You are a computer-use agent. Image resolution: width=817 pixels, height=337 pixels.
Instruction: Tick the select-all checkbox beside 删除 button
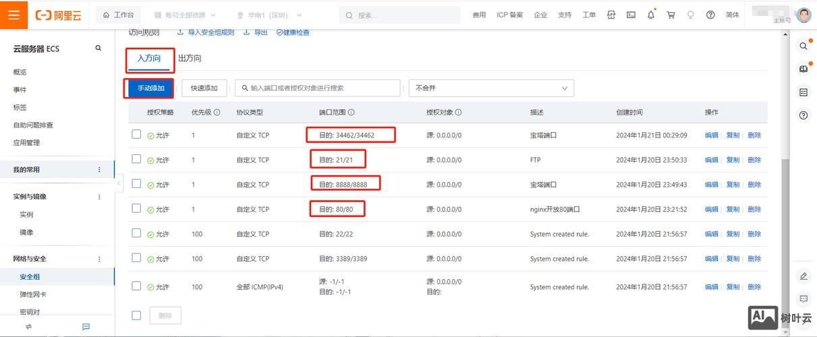click(136, 315)
